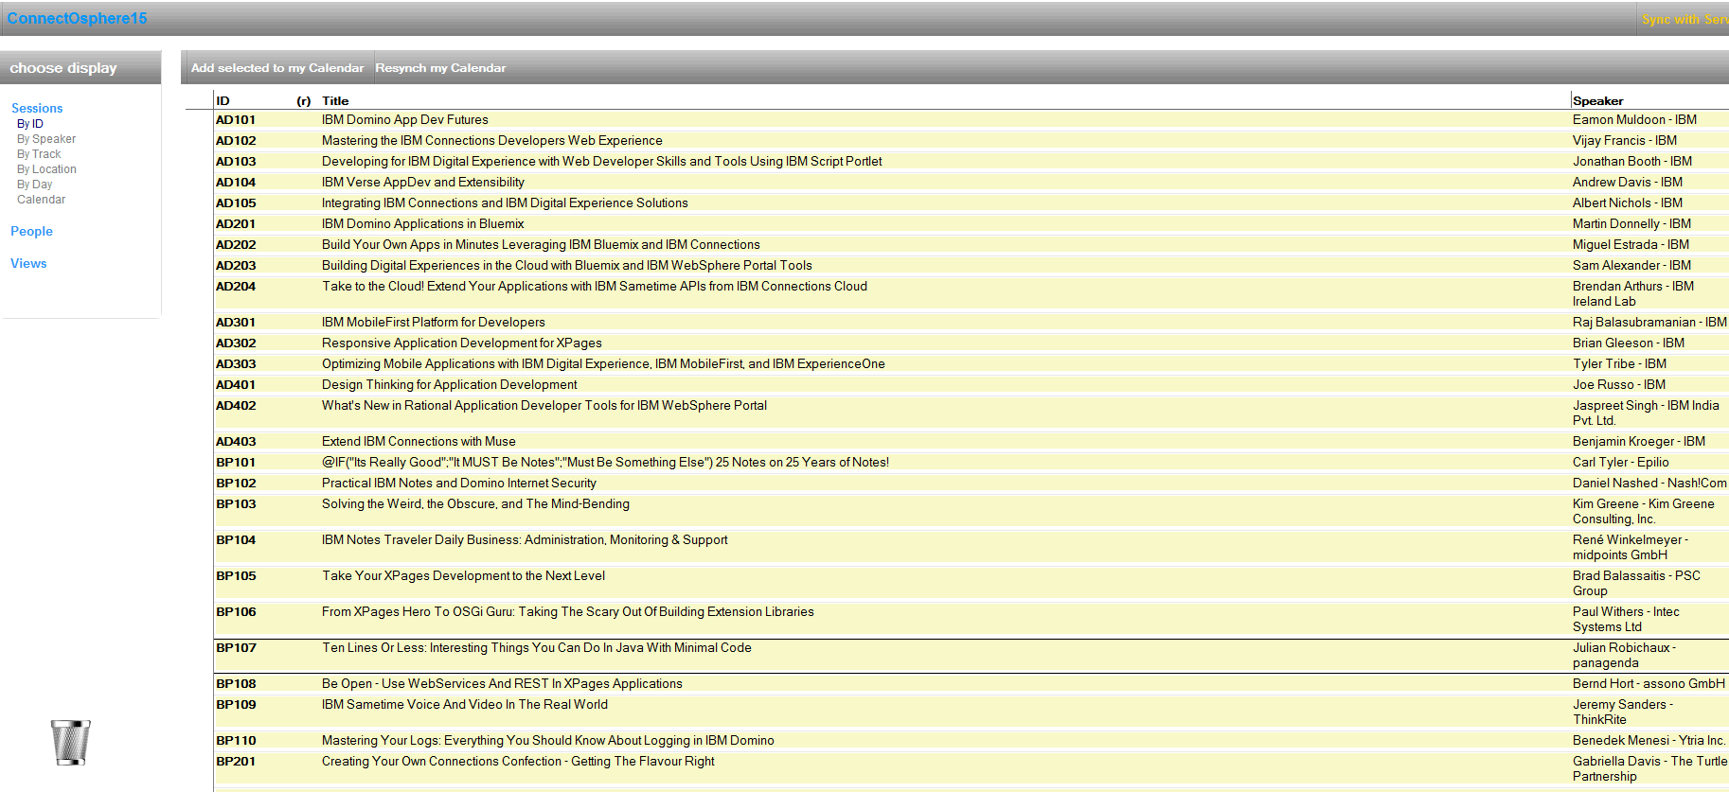Image resolution: width=1729 pixels, height=792 pixels.
Task: Select speaker René Winkelmeyer - midpoints GmbH
Action: pos(1631,548)
